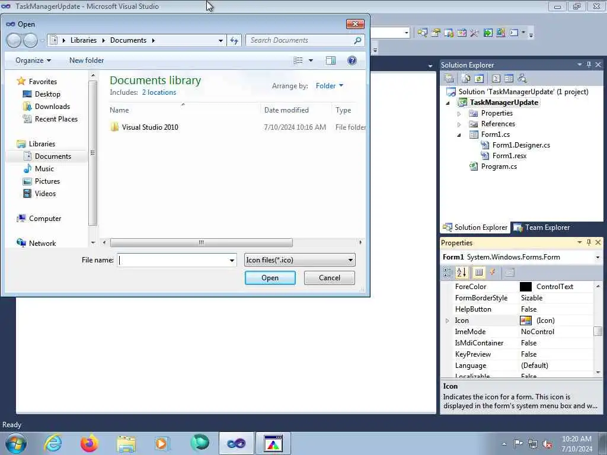
Task: Open Internet Explorer from the taskbar
Action: tap(53, 443)
